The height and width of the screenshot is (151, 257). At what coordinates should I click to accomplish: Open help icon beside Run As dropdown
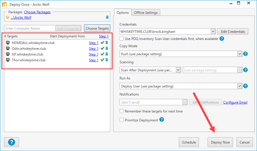245,86
